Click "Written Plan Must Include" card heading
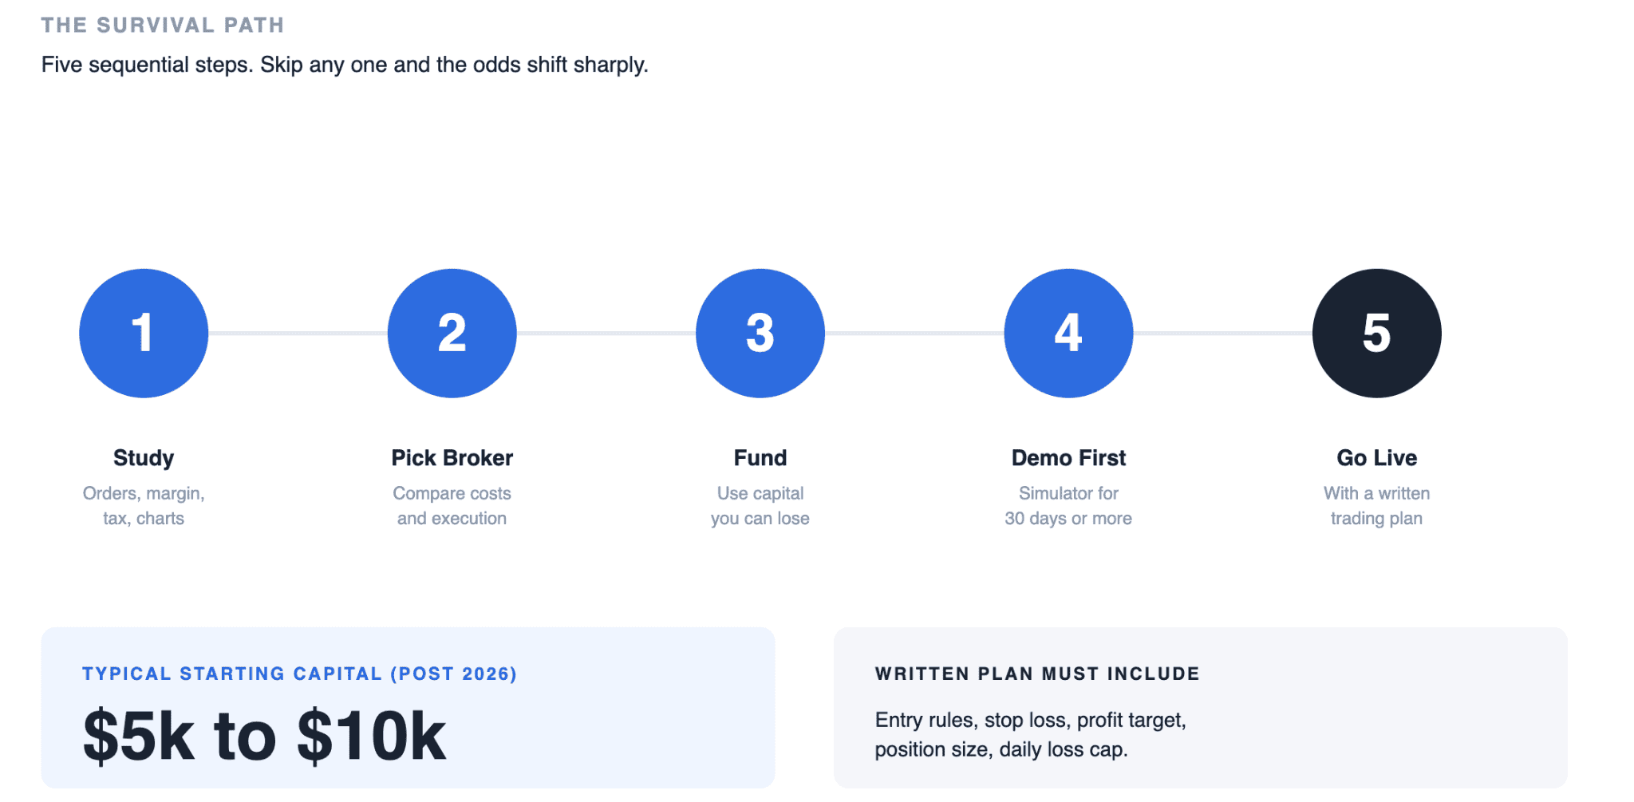This screenshot has height=802, width=1634. [x=1036, y=674]
